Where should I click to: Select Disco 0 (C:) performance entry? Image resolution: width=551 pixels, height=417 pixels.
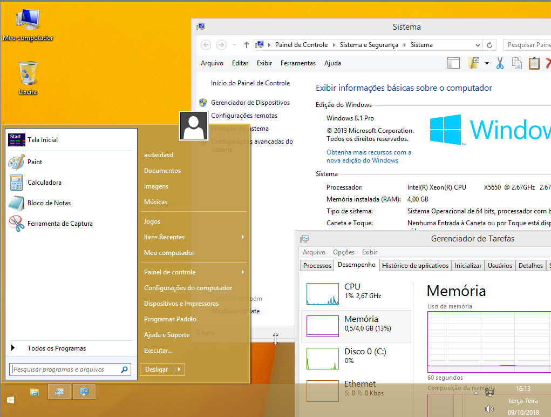(356, 359)
